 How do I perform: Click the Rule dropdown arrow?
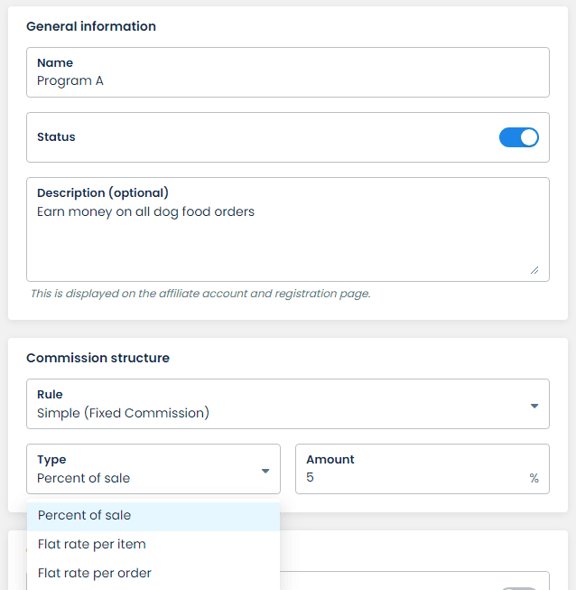tap(534, 406)
